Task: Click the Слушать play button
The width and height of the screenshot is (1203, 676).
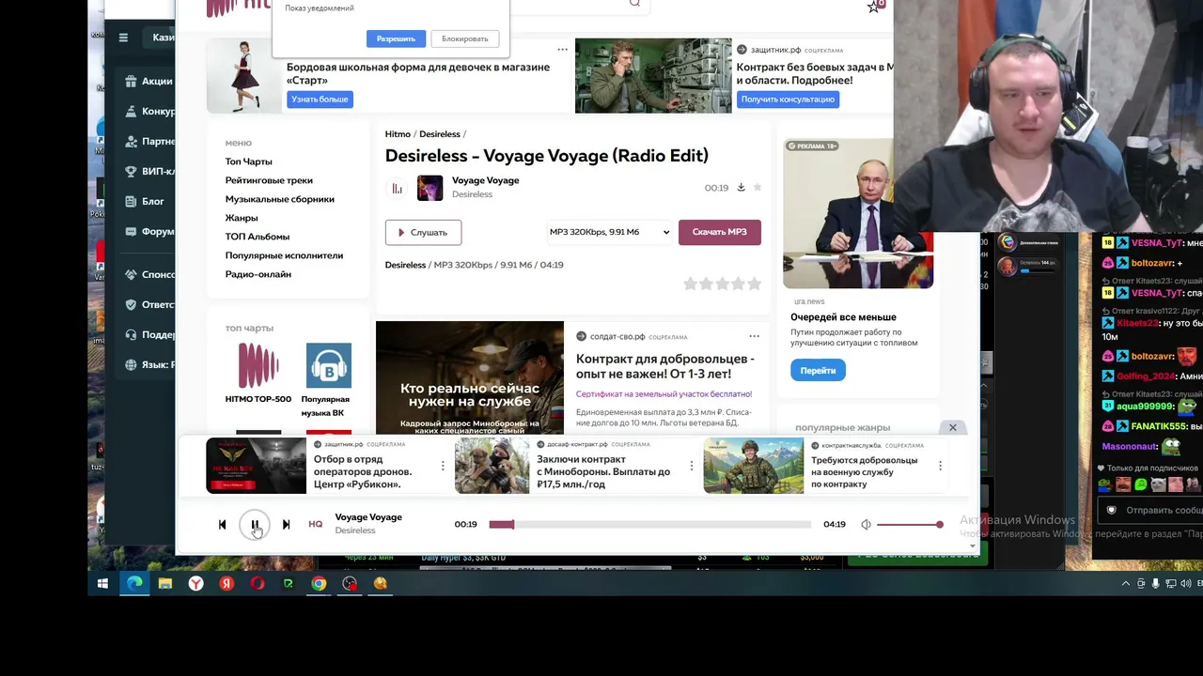Action: 423,232
